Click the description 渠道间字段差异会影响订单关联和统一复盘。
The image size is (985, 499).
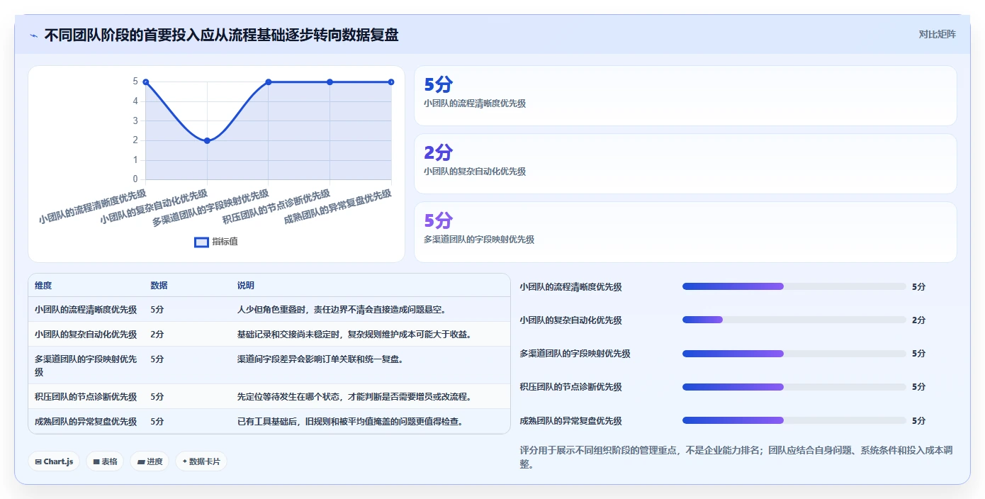(x=320, y=359)
